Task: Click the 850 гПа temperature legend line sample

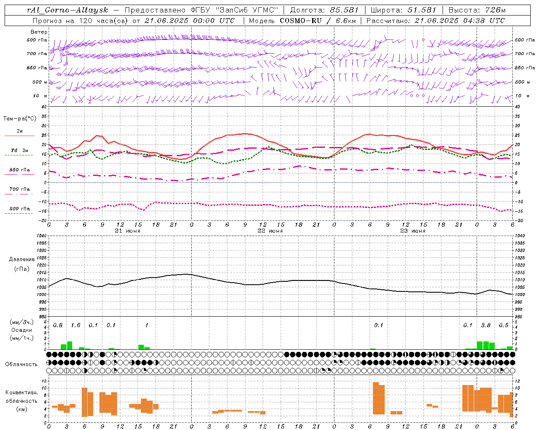Action: click(19, 174)
